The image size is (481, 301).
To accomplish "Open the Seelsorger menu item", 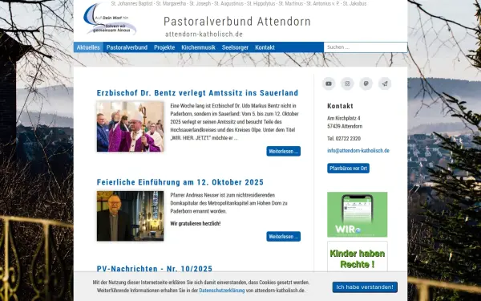I will 235,47.
